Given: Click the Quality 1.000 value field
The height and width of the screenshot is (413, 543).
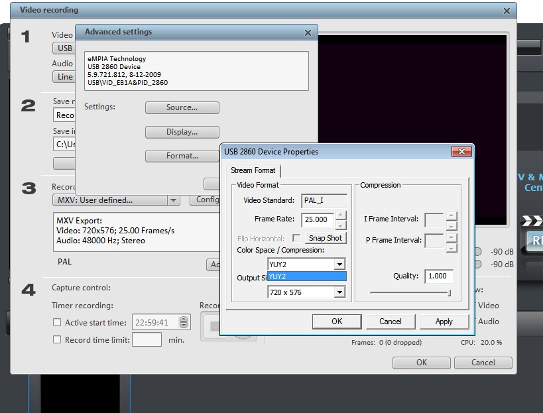Looking at the screenshot, I should point(439,276).
